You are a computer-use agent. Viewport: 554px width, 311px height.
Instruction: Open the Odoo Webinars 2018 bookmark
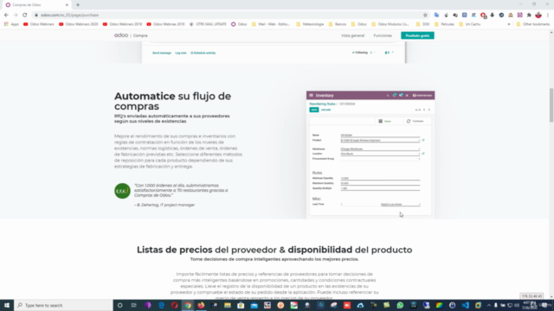tap(122, 24)
